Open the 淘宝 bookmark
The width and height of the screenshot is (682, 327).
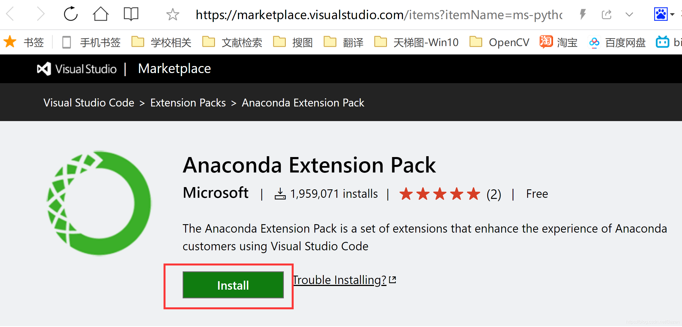(x=559, y=42)
